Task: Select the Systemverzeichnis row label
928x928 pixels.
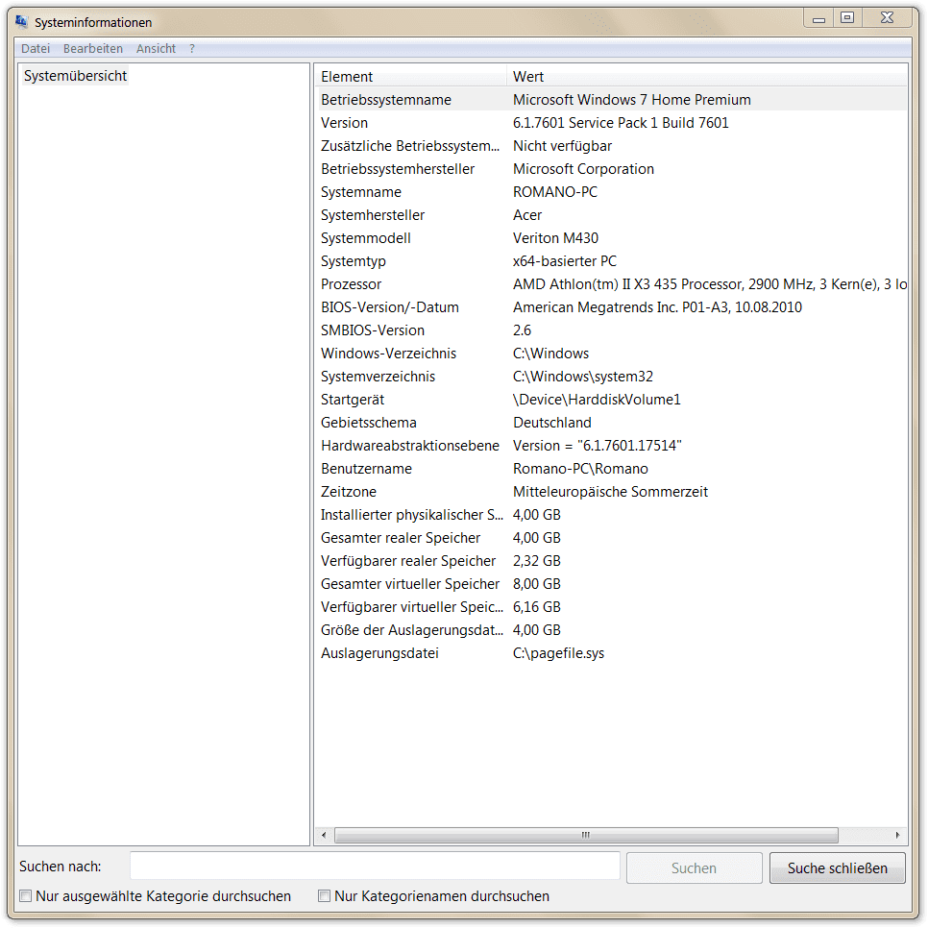Action: [378, 377]
